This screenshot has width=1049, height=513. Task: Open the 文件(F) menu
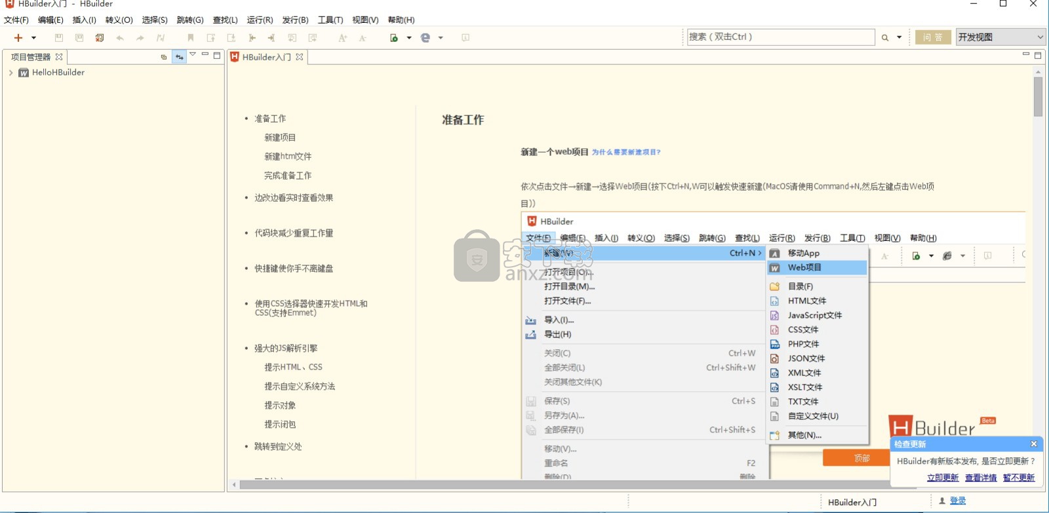pyautogui.click(x=16, y=20)
